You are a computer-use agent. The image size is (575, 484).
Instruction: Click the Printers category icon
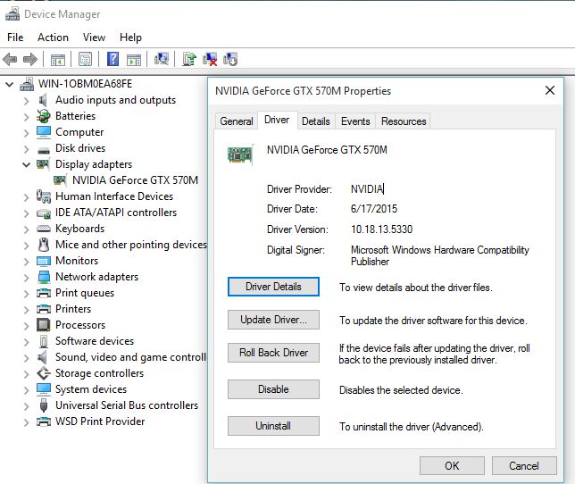tap(44, 309)
